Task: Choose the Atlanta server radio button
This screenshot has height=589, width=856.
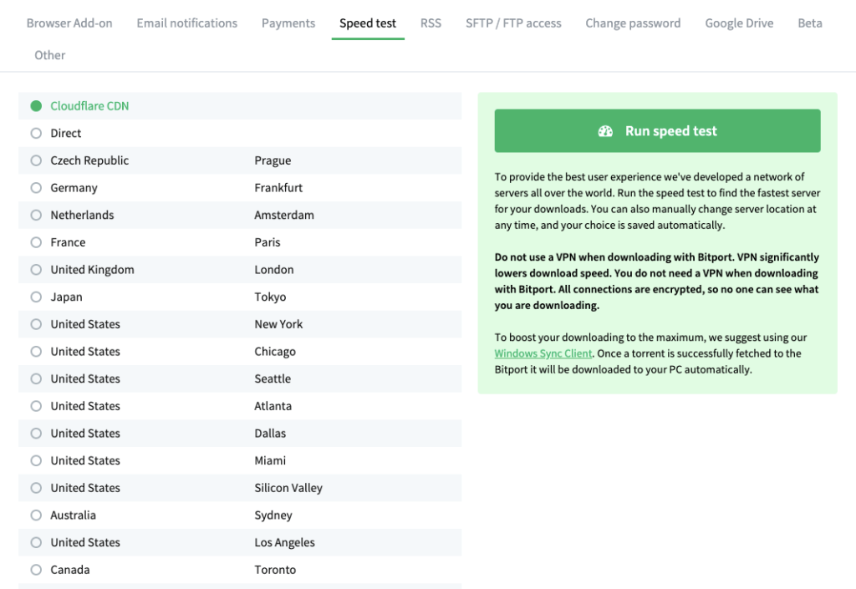Action: [36, 406]
